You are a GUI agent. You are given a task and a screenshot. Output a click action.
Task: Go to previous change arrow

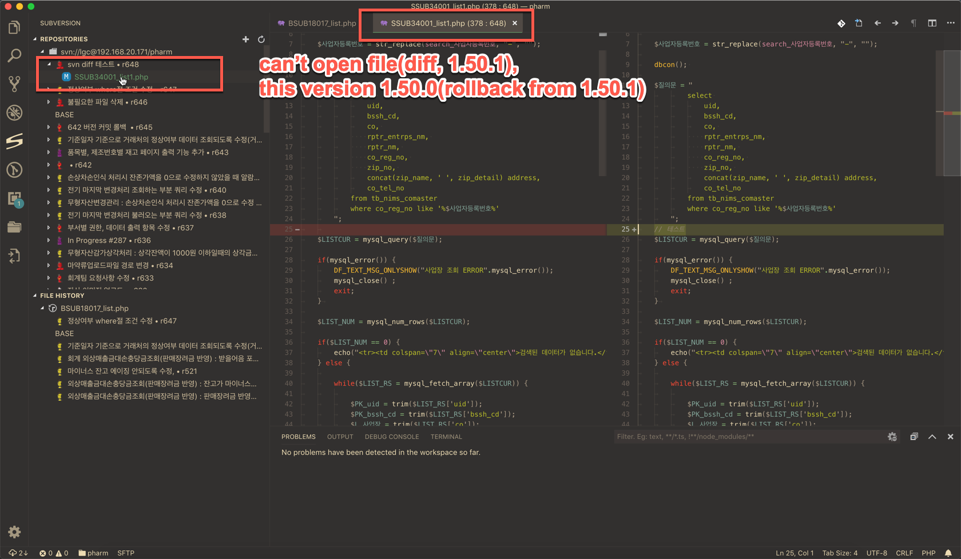(877, 23)
